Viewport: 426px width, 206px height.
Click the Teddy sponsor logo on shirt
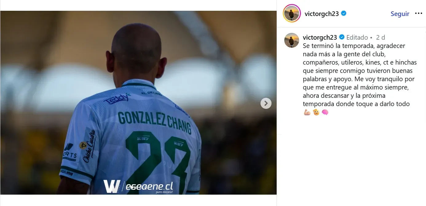(117, 98)
